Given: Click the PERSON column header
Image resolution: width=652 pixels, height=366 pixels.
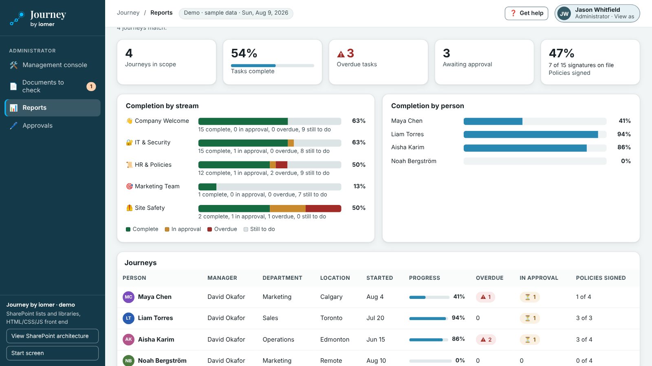Looking at the screenshot, I should pos(134,278).
